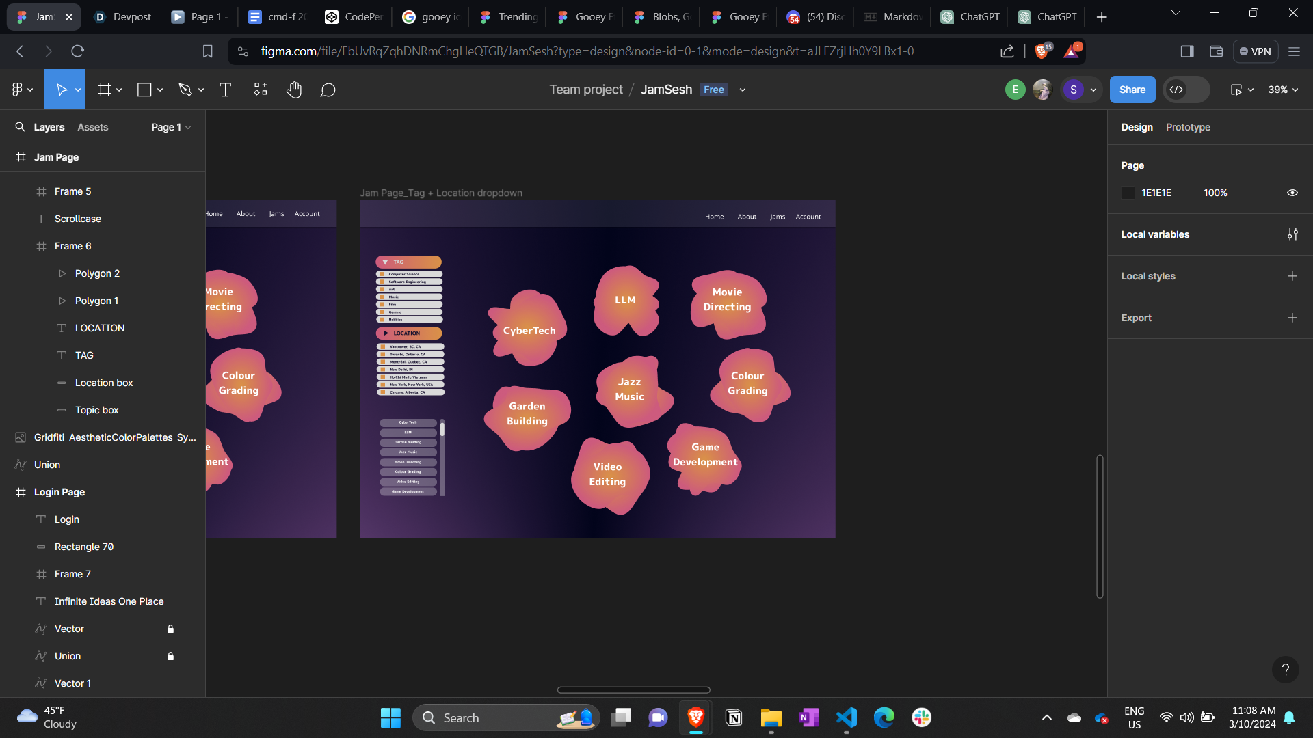This screenshot has width=1313, height=738.
Task: Click the 1E1E1E page color swatch
Action: (x=1128, y=193)
